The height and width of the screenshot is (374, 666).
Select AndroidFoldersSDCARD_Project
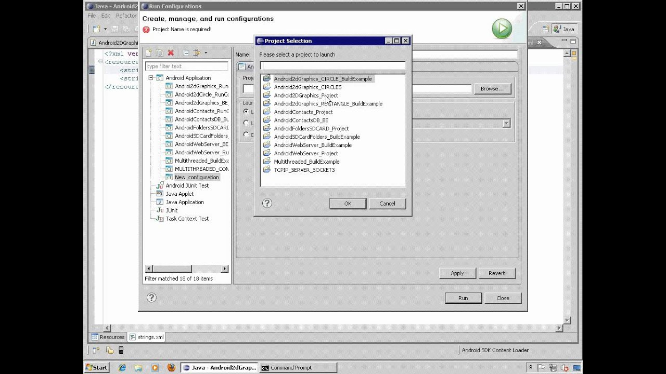tap(311, 129)
